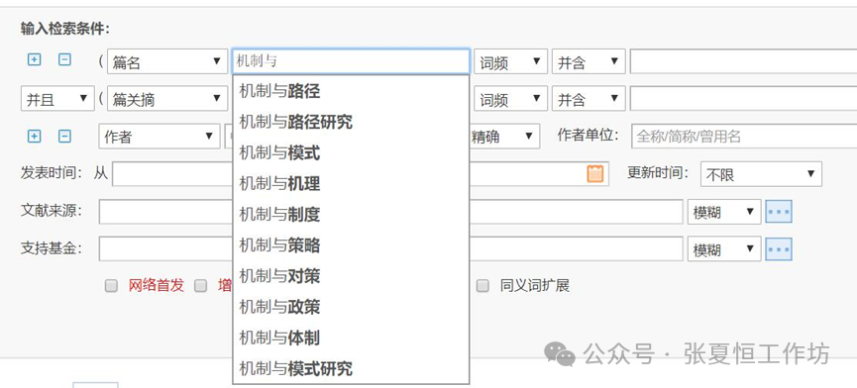Open the 篇关摘 field dropdown
Image resolution: width=857 pixels, height=388 pixels.
point(167,99)
